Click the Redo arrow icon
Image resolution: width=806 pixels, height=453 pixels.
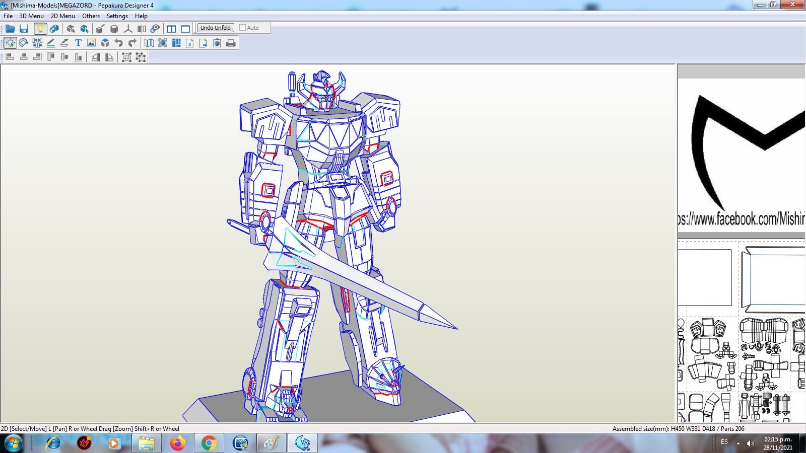click(132, 43)
